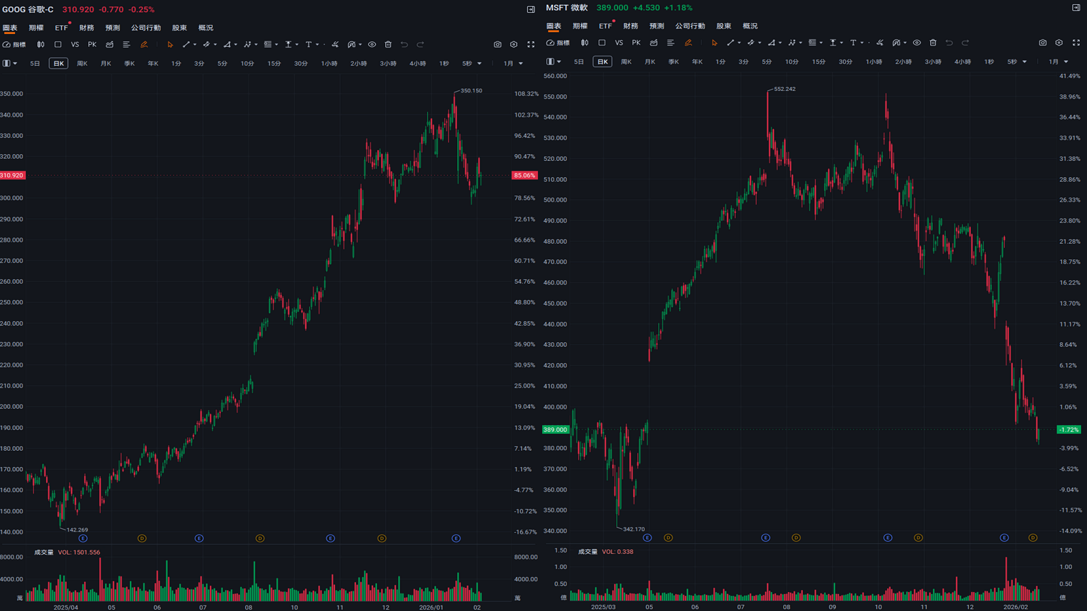Open the 財務 tab for MSFT

[x=630, y=26]
